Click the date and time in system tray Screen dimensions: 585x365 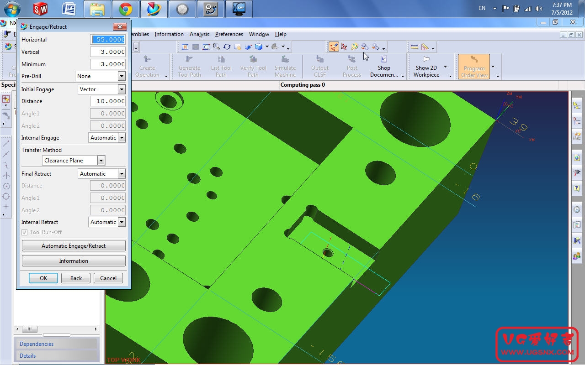[562, 9]
